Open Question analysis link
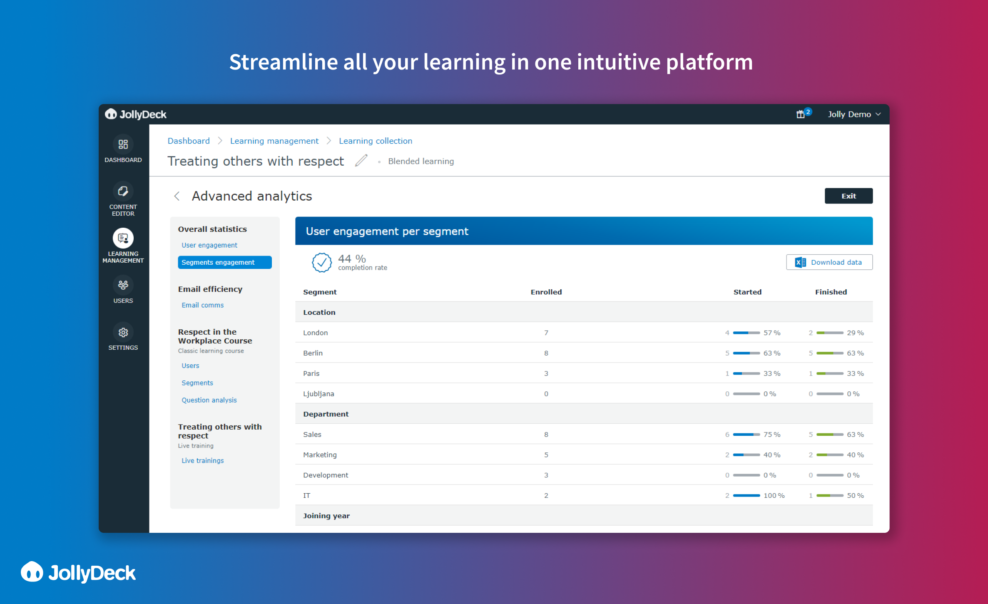 209,400
